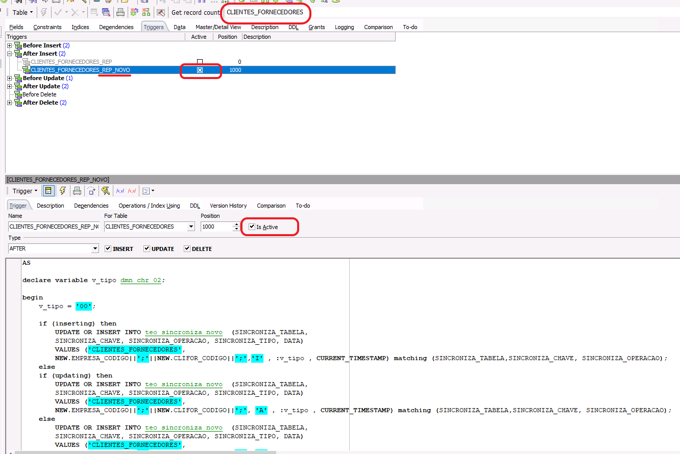The image size is (680, 454).
Task: Click the yellow keys icon in Trigger toolbar
Action: click(106, 191)
